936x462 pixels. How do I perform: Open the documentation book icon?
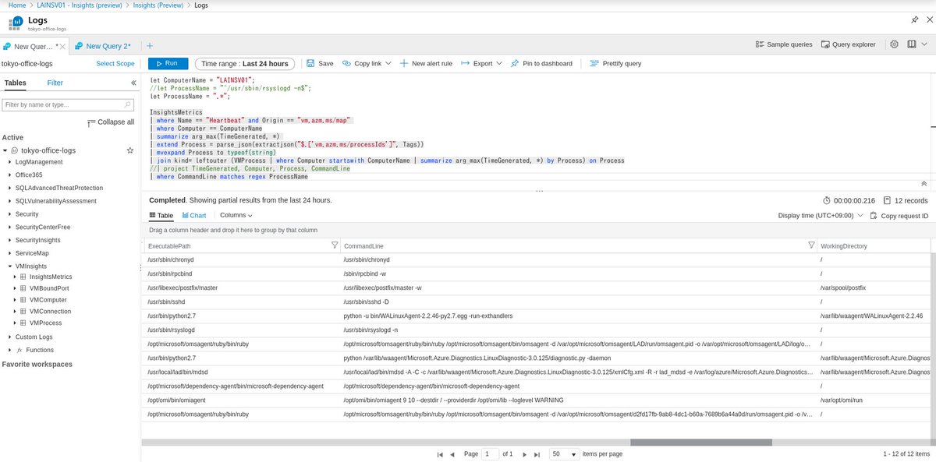click(911, 44)
